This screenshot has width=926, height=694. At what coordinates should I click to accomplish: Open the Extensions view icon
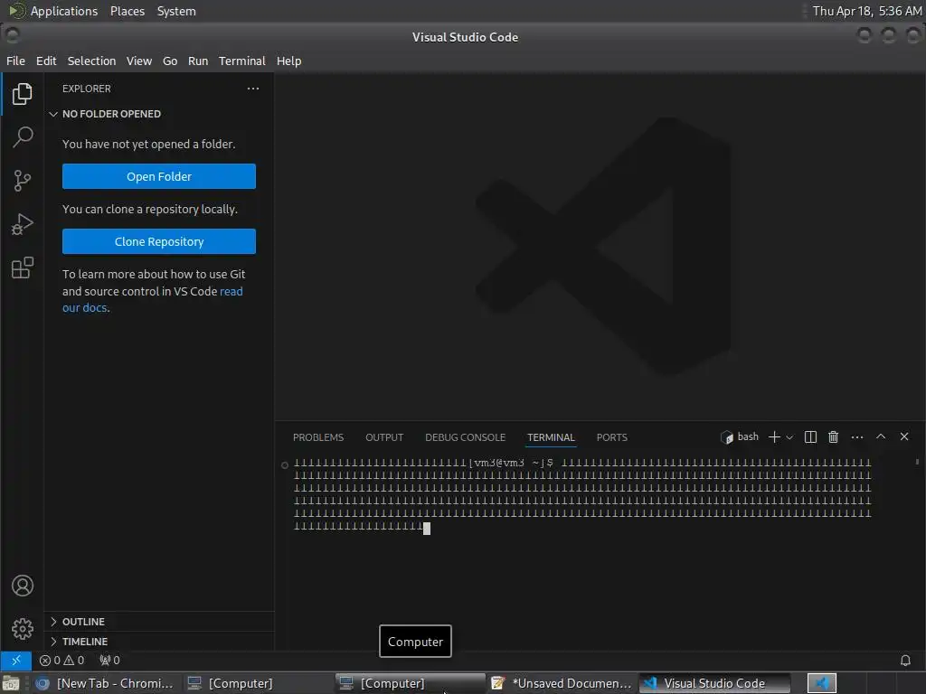click(23, 267)
